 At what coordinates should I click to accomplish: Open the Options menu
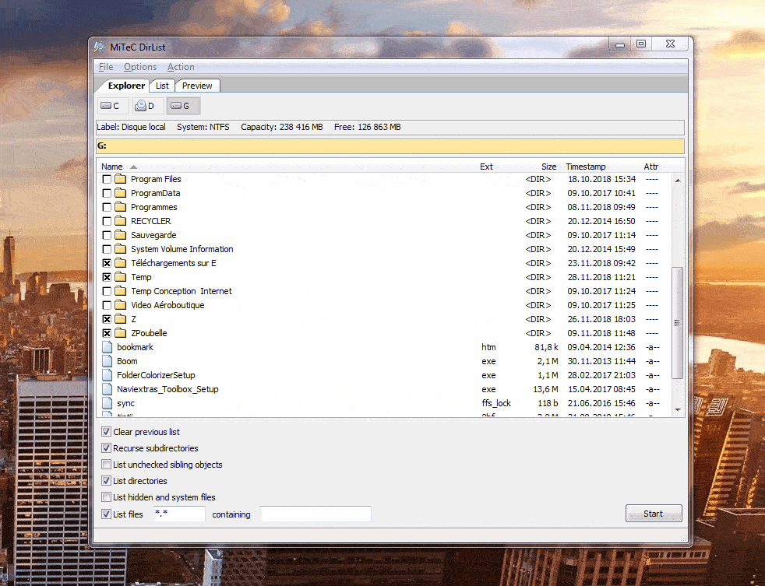click(x=140, y=67)
